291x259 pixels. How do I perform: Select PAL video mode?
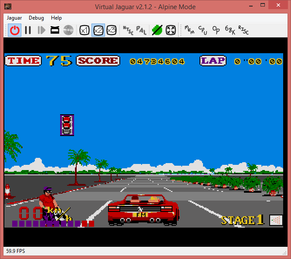point(141,30)
